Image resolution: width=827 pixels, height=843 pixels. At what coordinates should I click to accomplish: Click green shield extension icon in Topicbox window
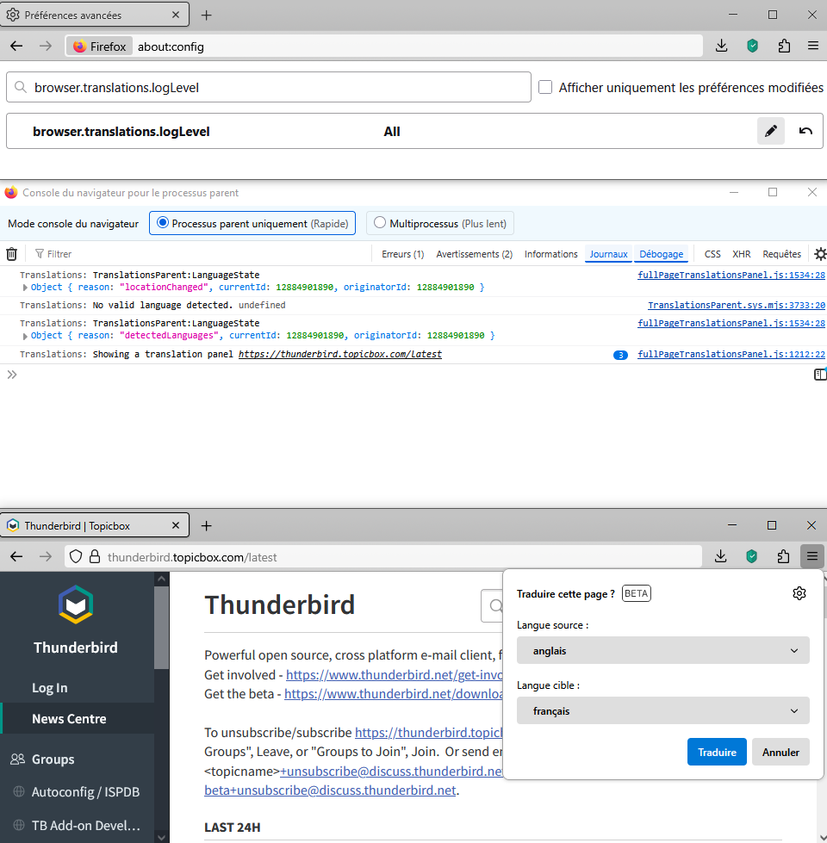pyautogui.click(x=752, y=557)
